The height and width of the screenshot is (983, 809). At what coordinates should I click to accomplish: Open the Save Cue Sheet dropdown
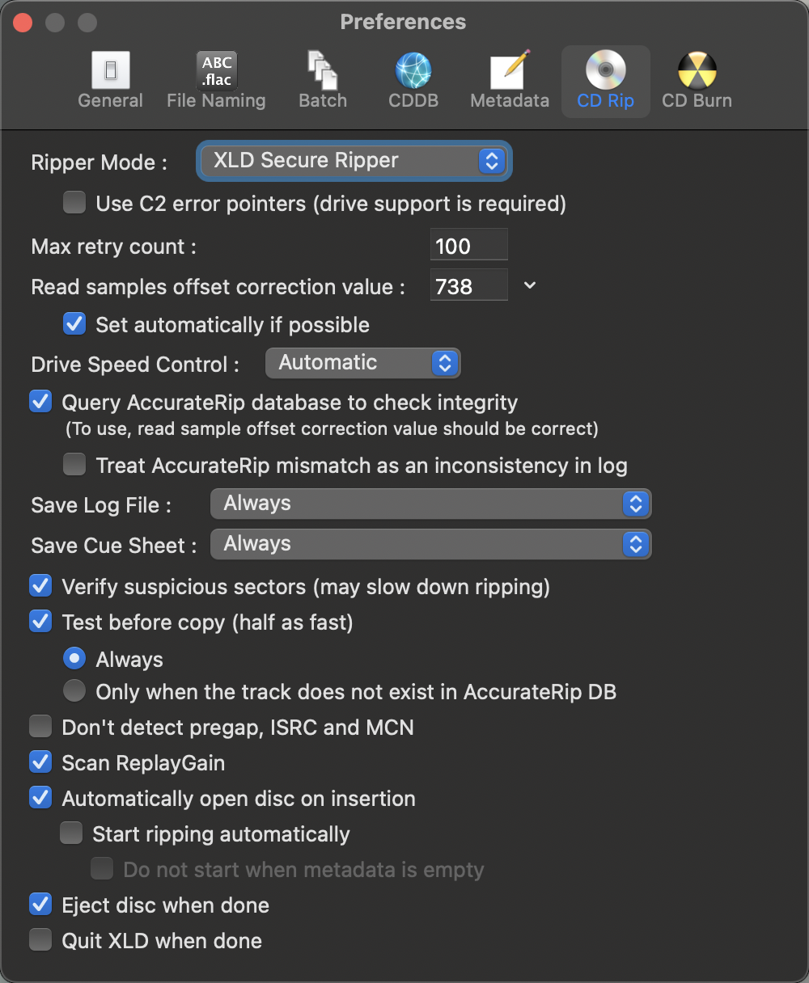[430, 544]
